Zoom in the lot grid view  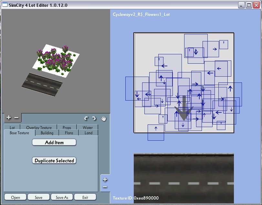tap(105, 179)
